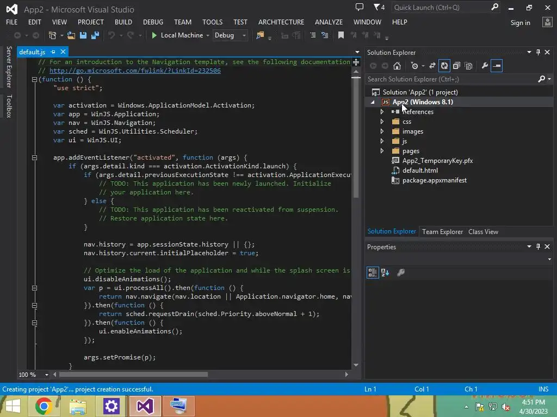Sync with Active Document in Solution Explorer

click(432, 66)
